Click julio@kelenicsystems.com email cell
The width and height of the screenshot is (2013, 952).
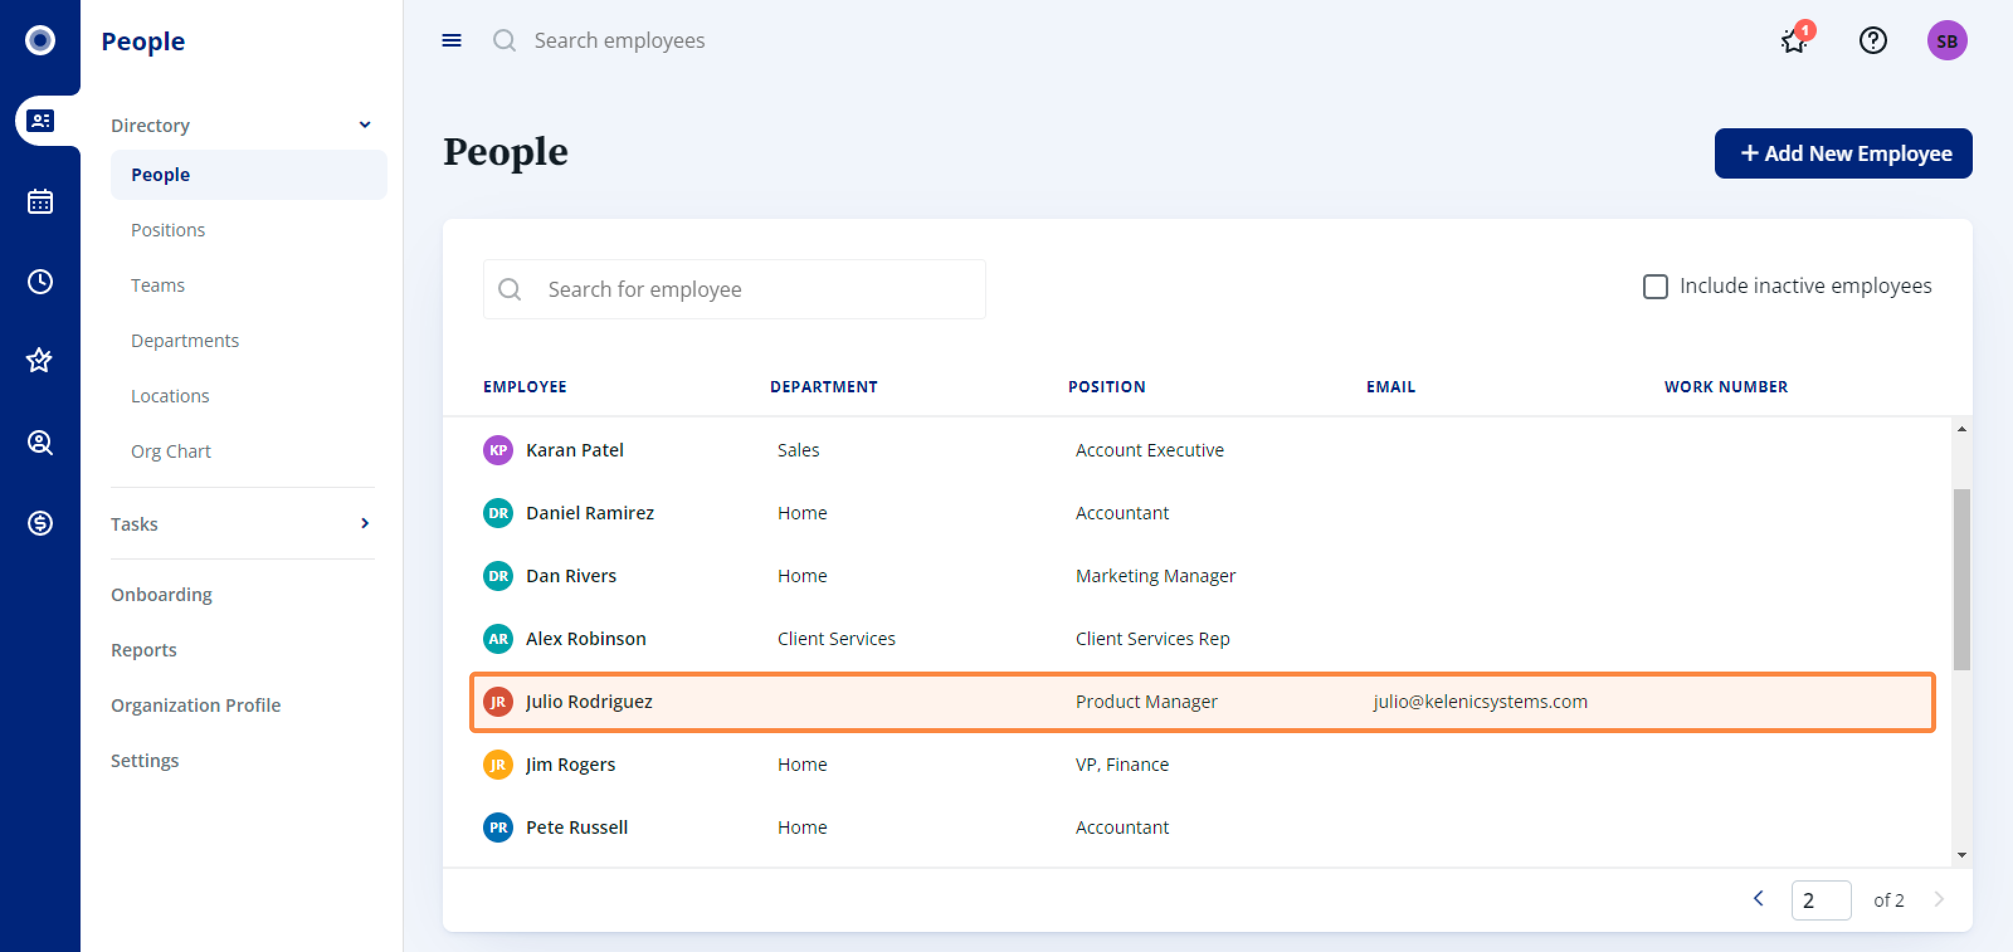1480,701
